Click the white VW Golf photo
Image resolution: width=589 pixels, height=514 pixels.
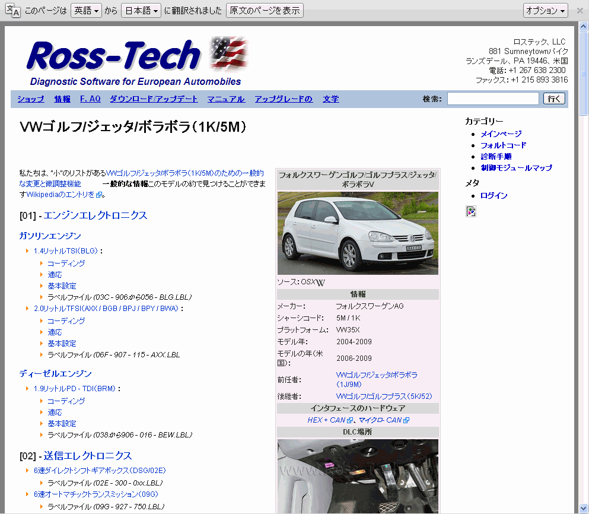pyautogui.click(x=358, y=233)
